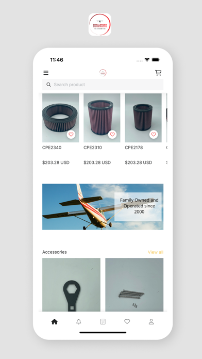The height and width of the screenshot is (359, 202).
Task: Open the wrench accessory thumbnail
Action: (x=72, y=285)
